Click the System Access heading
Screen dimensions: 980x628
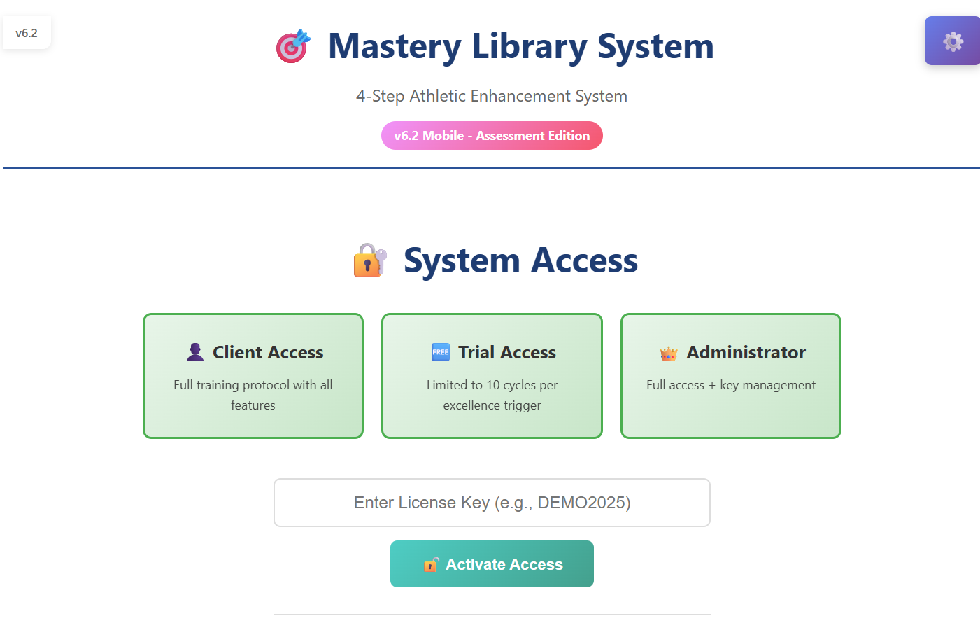click(520, 260)
